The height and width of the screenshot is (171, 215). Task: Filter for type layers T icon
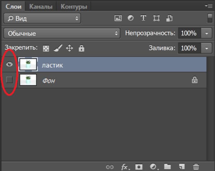[143, 18]
